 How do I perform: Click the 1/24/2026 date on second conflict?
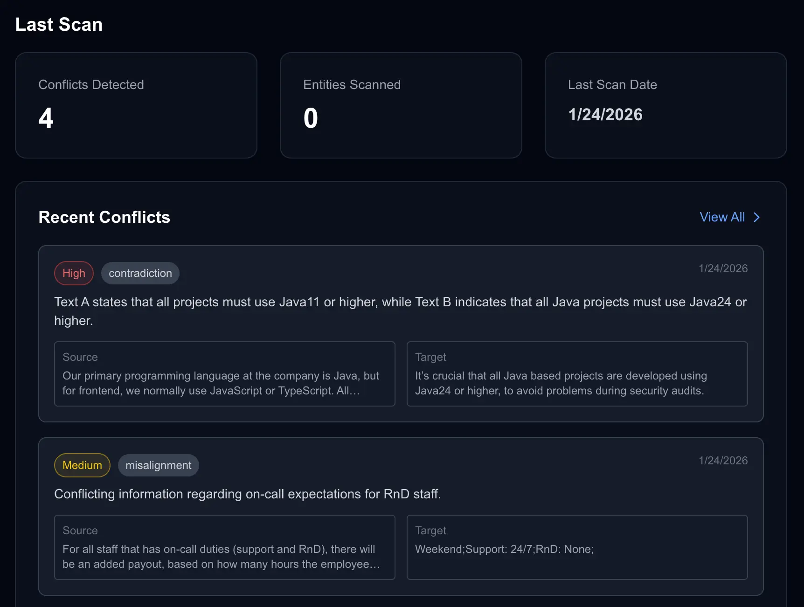723,460
